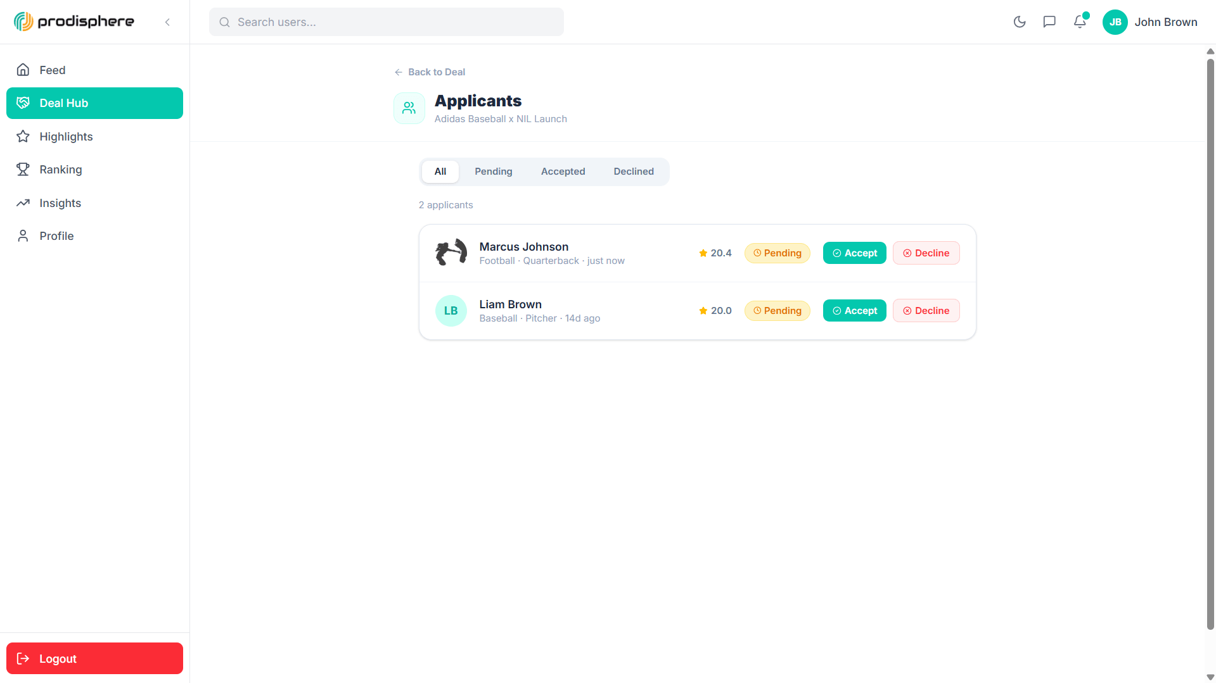Logout of prodisphere

[94, 658]
